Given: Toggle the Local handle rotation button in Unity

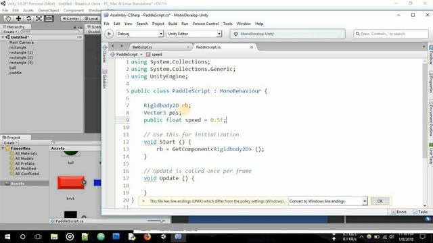Looking at the screenshot, I should [x=91, y=19].
